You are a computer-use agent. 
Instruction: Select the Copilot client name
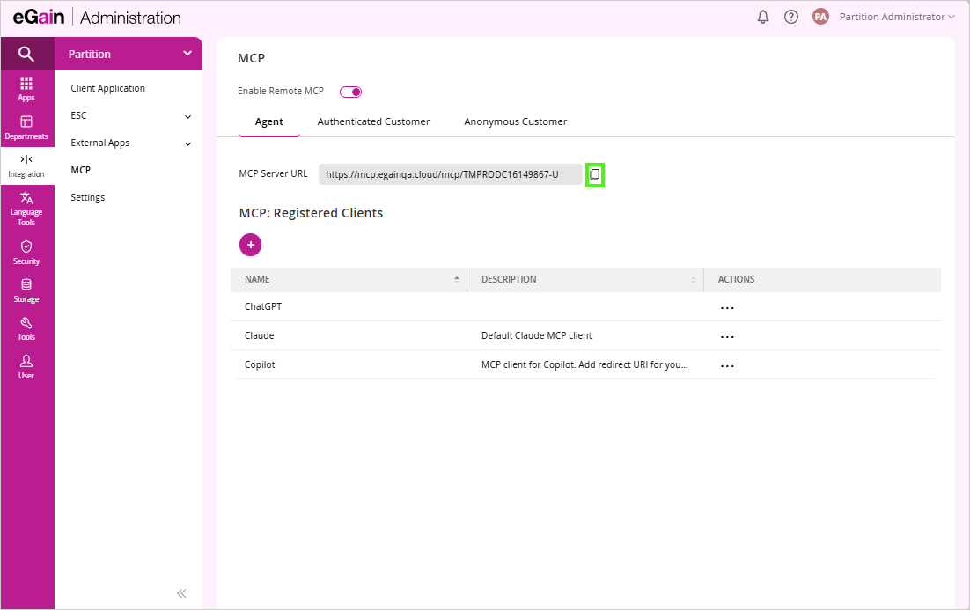(259, 364)
